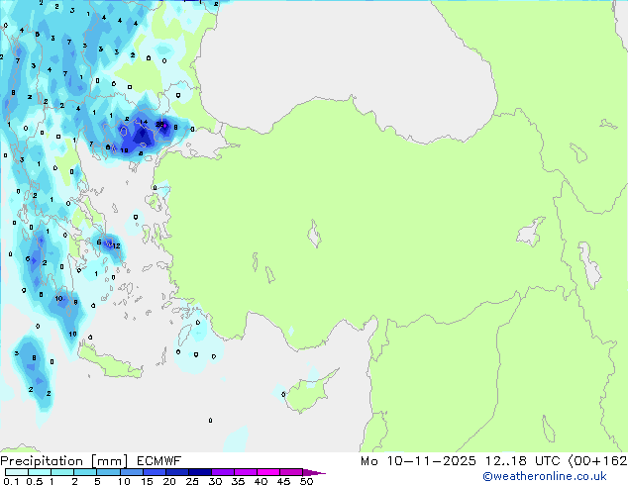This screenshot has width=628, height=485.
Task: Click the 30–35 mm purple legend swatch
Action: [223, 472]
